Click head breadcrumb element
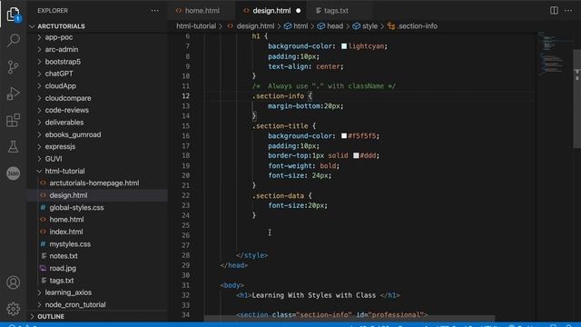581x327 pixels. pyautogui.click(x=335, y=26)
